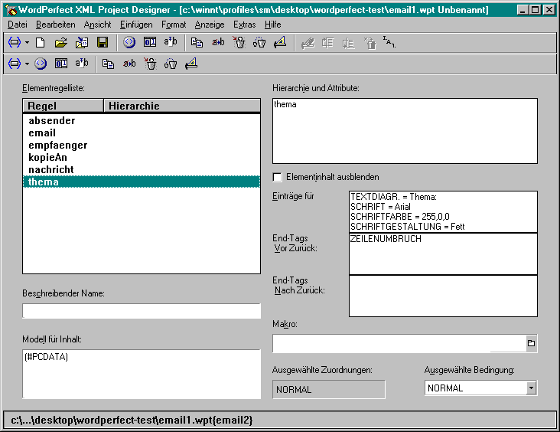Click the greyed-out pencil icon in top toolbar
Screen dimensions: 560x432
308,43
